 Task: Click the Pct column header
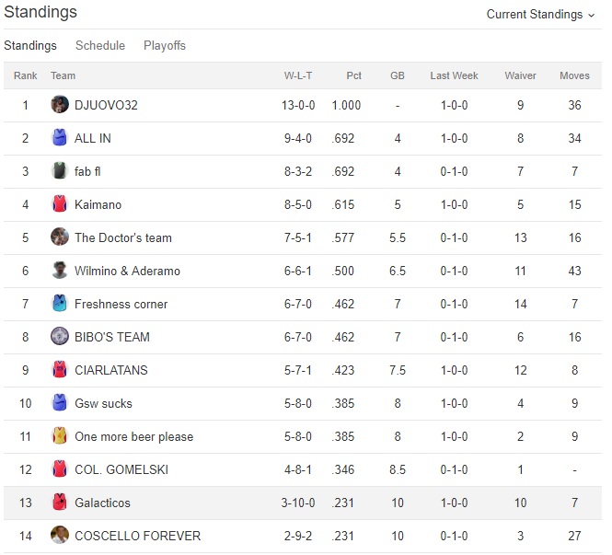(353, 75)
